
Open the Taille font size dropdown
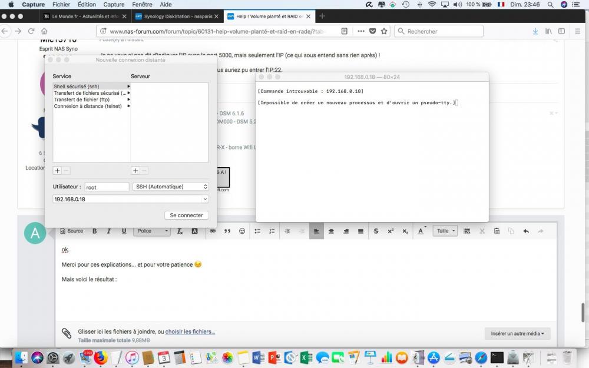click(445, 231)
